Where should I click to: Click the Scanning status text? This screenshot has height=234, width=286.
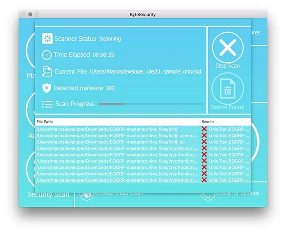(x=110, y=39)
